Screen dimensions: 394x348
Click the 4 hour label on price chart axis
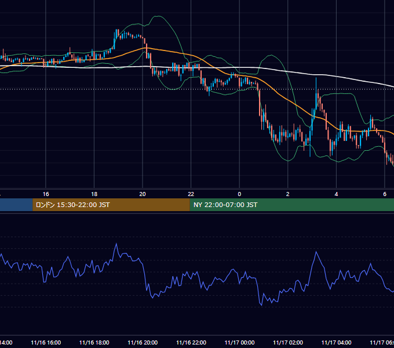[x=336, y=194]
